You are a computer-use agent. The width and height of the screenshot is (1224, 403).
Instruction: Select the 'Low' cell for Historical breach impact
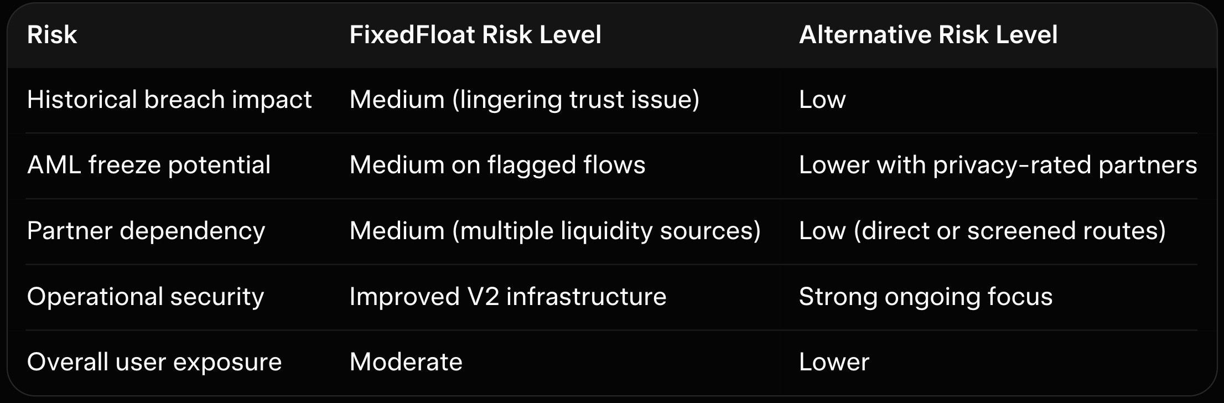822,100
